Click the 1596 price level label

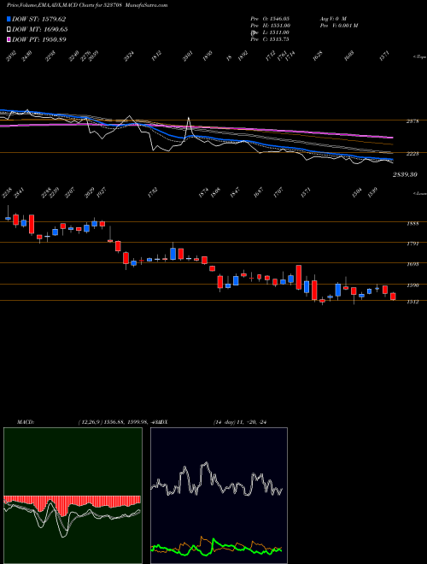click(x=412, y=285)
